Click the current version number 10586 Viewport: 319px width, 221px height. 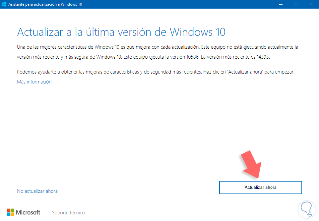pyautogui.click(x=192, y=57)
